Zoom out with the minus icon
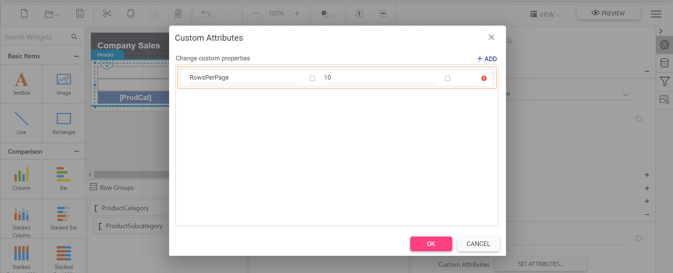 click(x=256, y=13)
